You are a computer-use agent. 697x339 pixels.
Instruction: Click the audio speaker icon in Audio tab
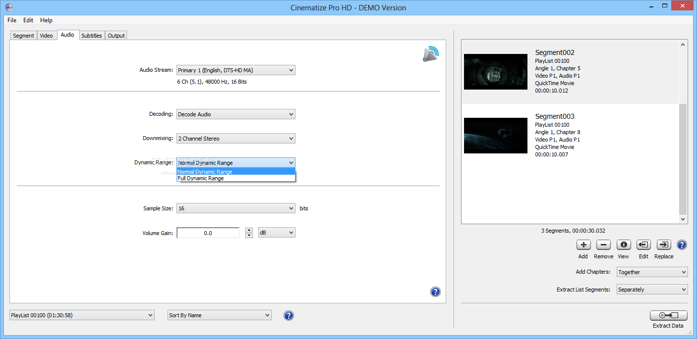(430, 54)
